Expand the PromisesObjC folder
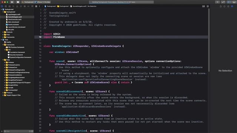 (x=5, y=90)
